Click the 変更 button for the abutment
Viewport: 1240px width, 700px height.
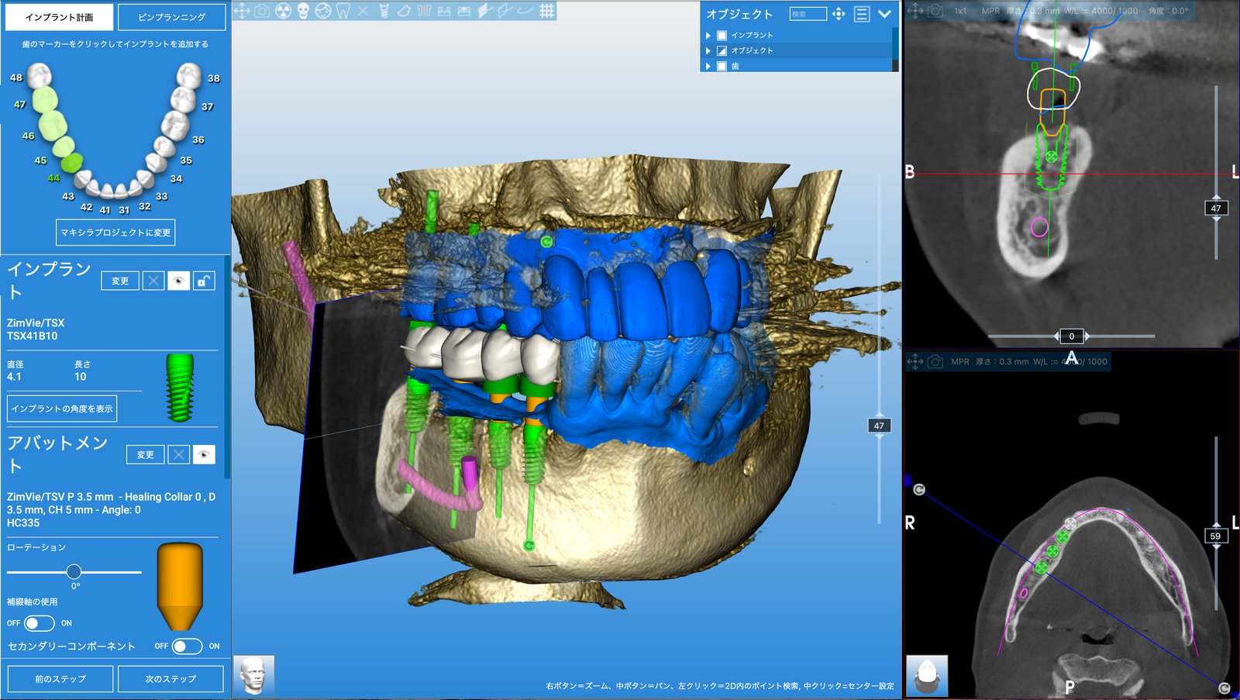pos(145,454)
